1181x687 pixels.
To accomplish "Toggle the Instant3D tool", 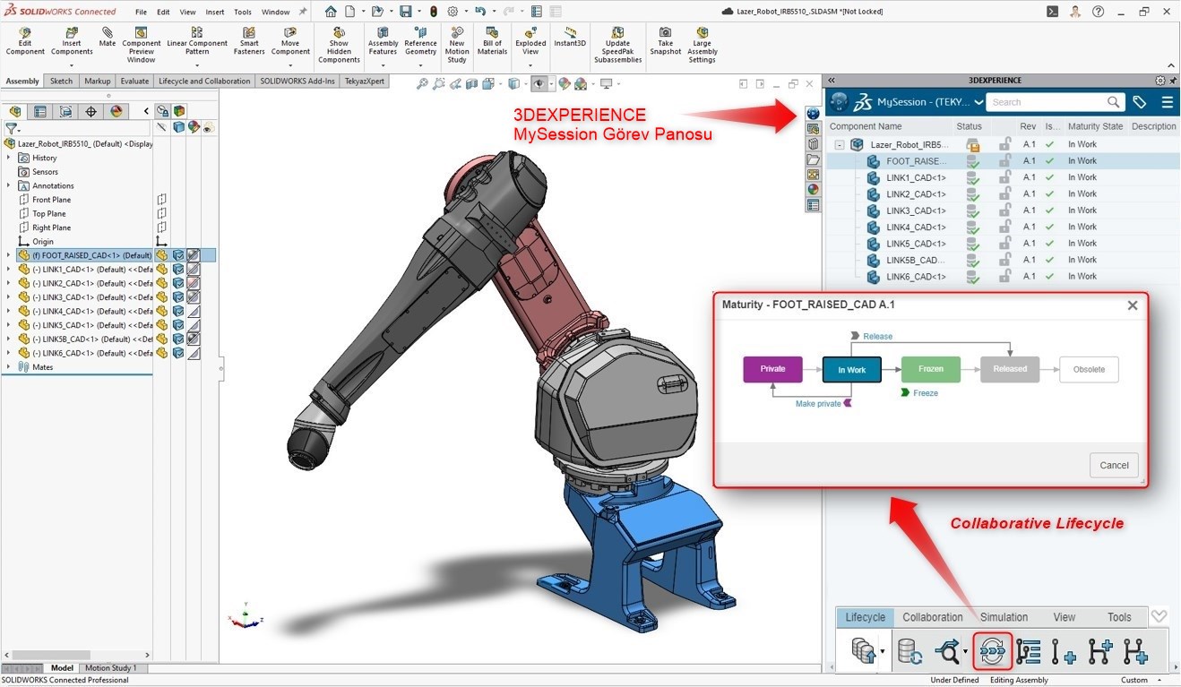I will coord(570,37).
